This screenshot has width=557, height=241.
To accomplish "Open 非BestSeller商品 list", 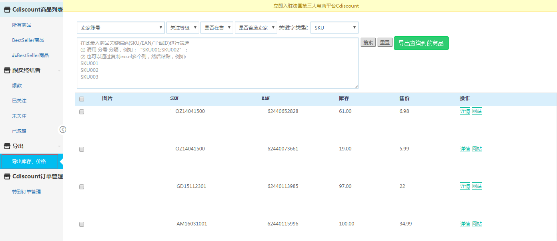I will click(30, 55).
